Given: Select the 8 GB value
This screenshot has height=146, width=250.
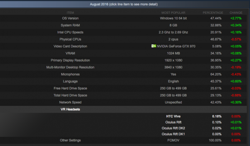Looking at the screenshot, I should click(173, 25).
